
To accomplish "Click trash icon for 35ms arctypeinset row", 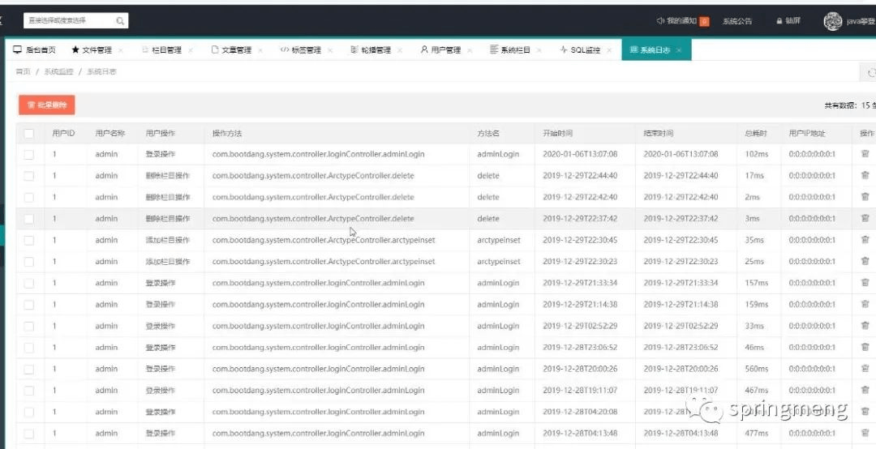I will pyautogui.click(x=865, y=240).
